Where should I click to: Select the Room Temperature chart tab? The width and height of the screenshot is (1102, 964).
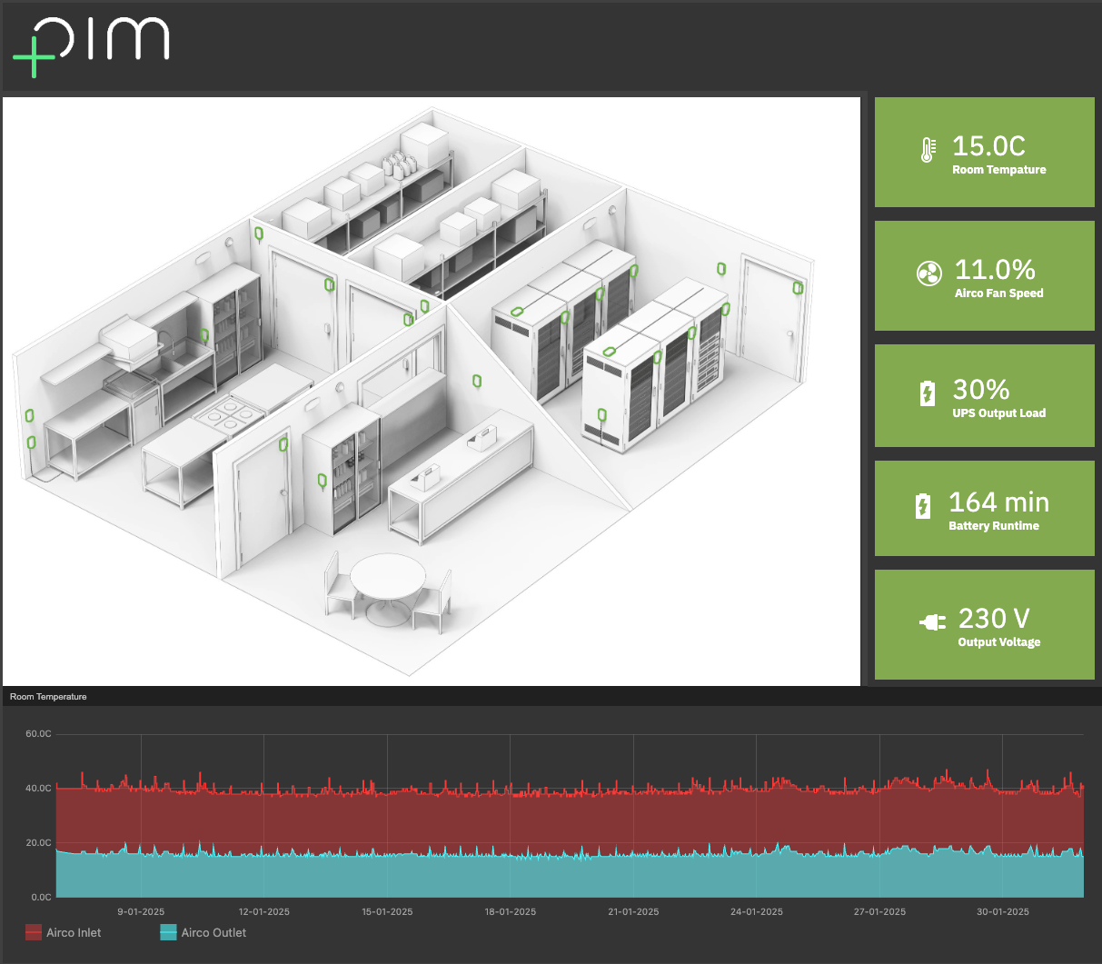point(47,696)
